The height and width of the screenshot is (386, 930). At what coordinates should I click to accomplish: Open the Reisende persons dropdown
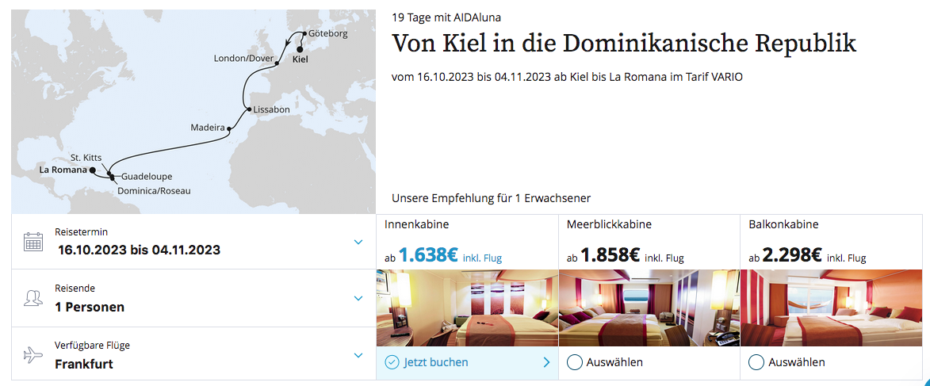(x=358, y=298)
